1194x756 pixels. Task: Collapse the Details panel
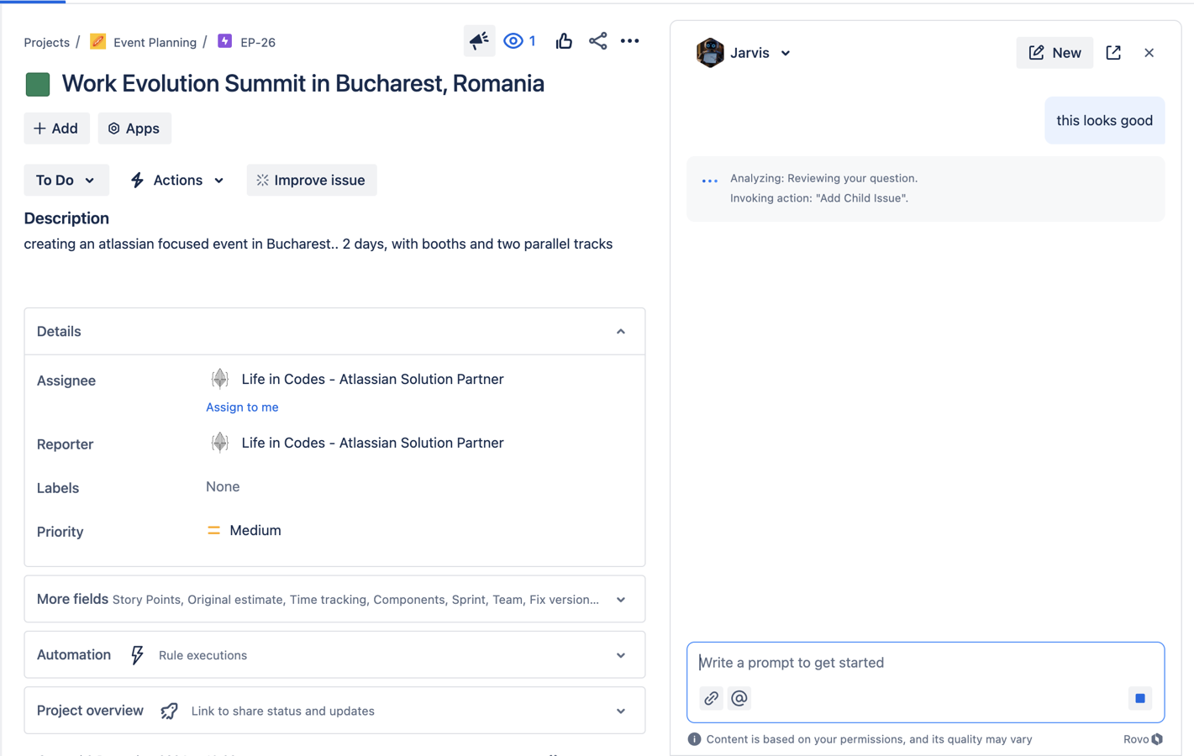pyautogui.click(x=621, y=331)
